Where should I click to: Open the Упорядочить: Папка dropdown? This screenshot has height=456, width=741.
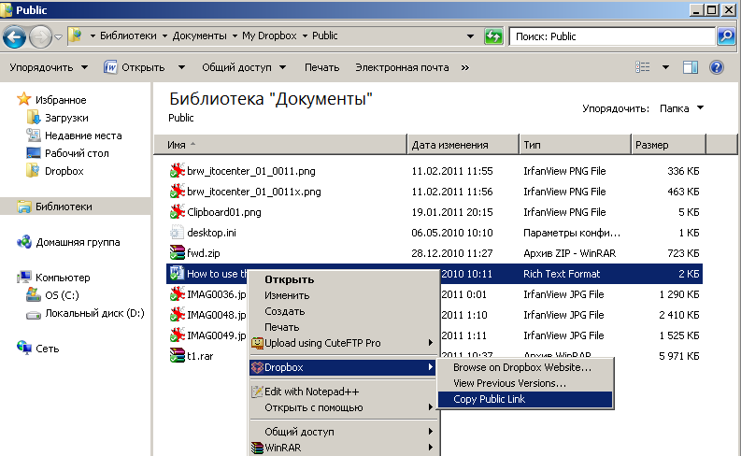point(681,108)
